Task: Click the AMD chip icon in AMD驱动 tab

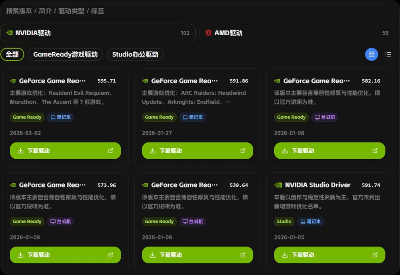Action: 209,33
